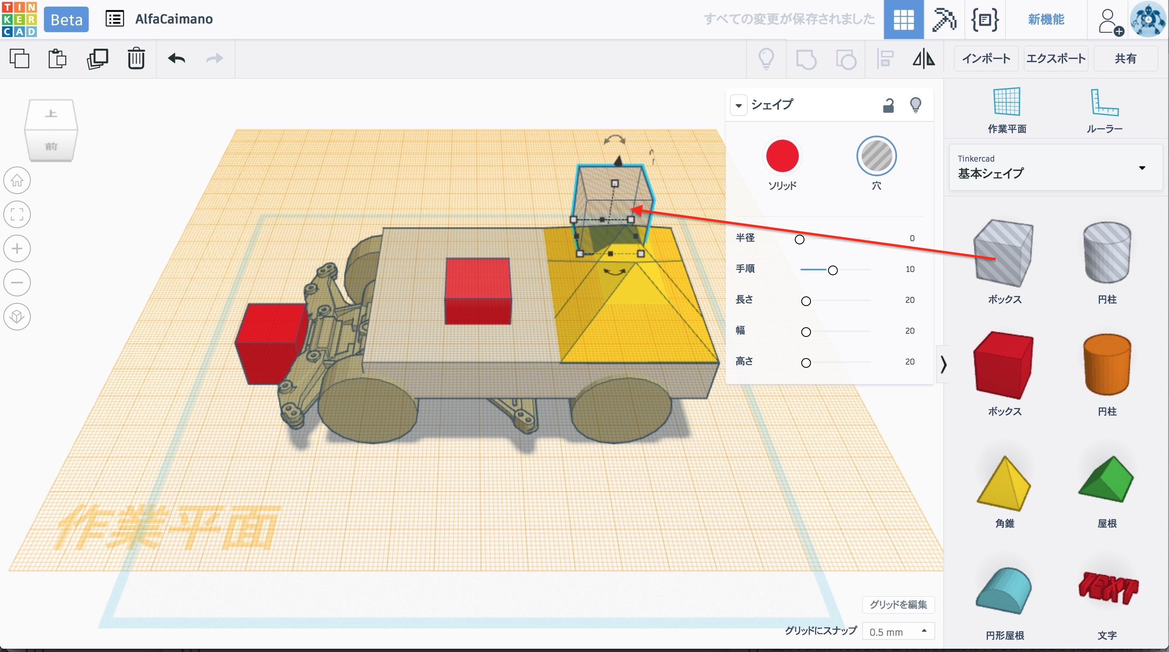Toggle the shape lock padlock
Image resolution: width=1169 pixels, height=652 pixels.
(888, 105)
